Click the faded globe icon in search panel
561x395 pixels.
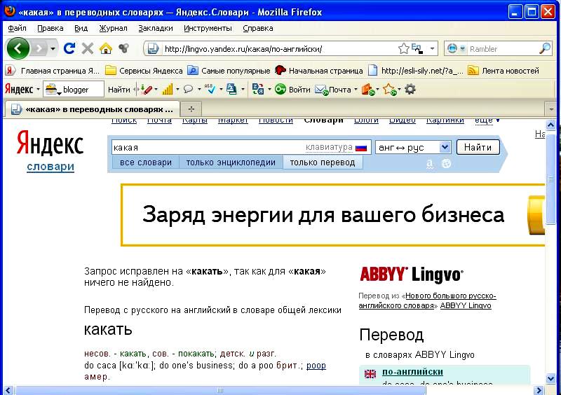[x=446, y=164]
